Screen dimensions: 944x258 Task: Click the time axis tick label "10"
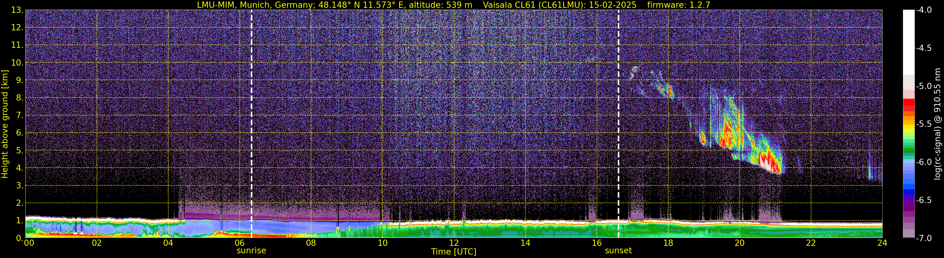(x=382, y=243)
